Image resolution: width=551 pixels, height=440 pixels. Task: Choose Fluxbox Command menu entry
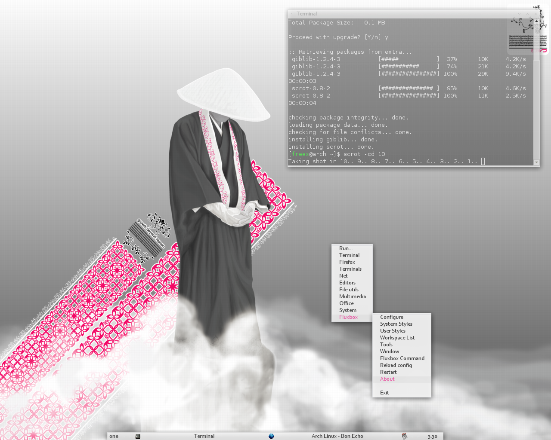402,358
